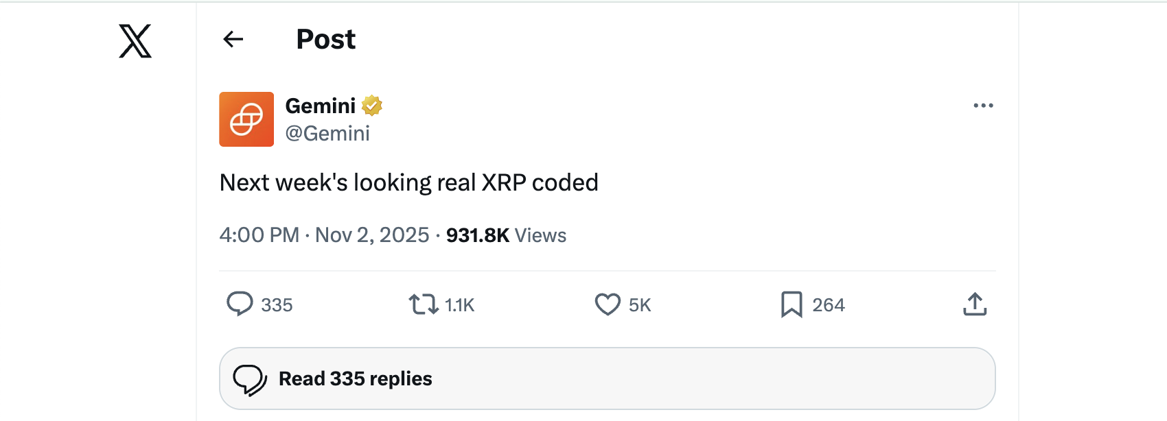Open Gemini's orange profile avatar
1167x421 pixels.
(x=246, y=119)
